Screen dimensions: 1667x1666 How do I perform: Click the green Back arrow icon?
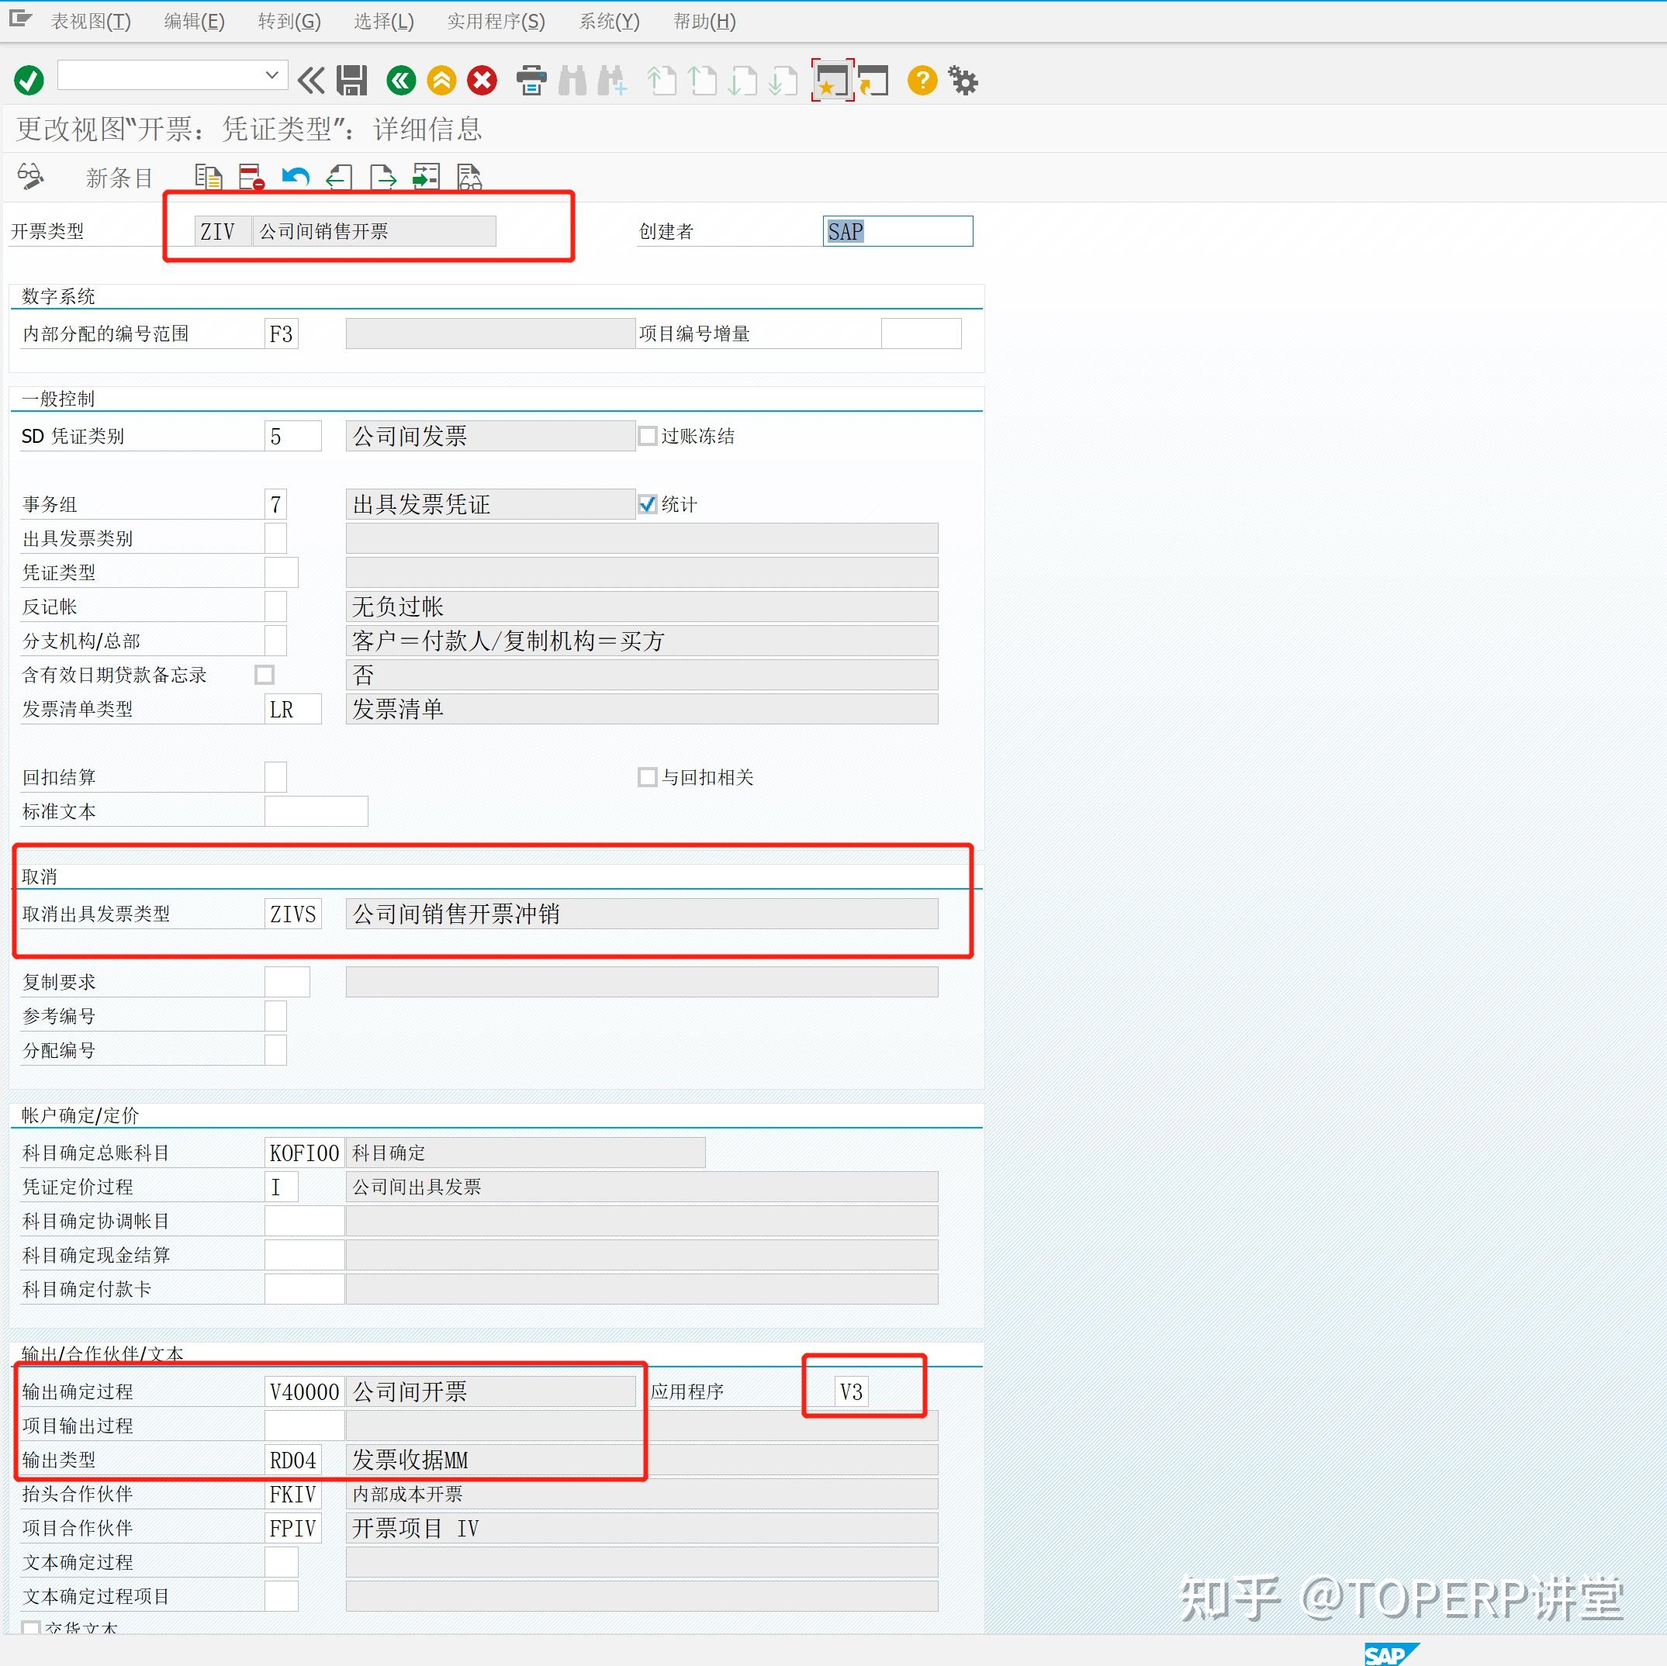pos(399,79)
